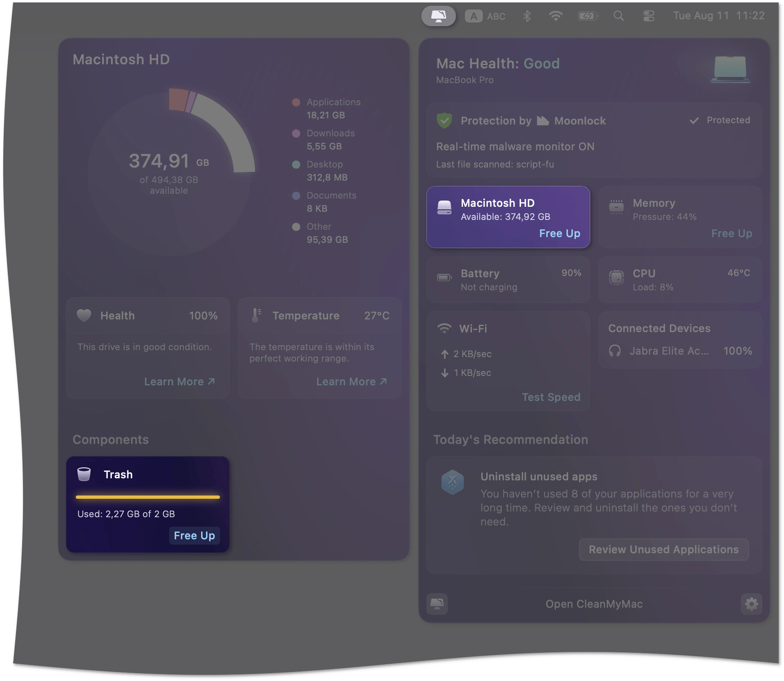Click the Temperature 27°C value
This screenshot has height=681, width=784.
pyautogui.click(x=377, y=316)
